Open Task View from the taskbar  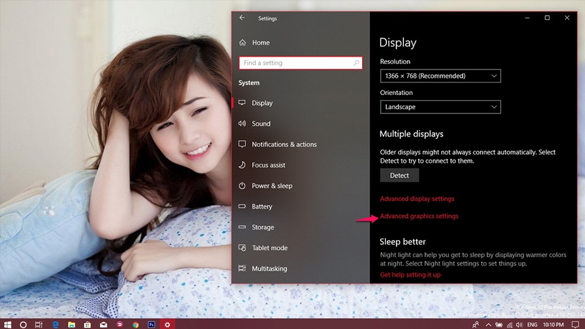click(x=39, y=325)
